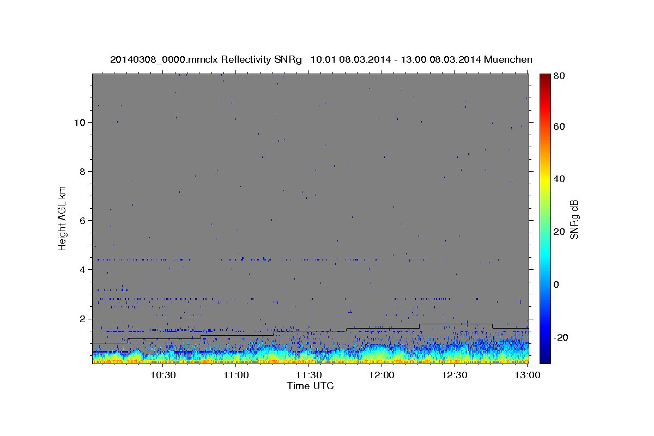Click the "Height AGL km" axis label
Image resolution: width=654 pixels, height=436 pixels.
(x=62, y=218)
